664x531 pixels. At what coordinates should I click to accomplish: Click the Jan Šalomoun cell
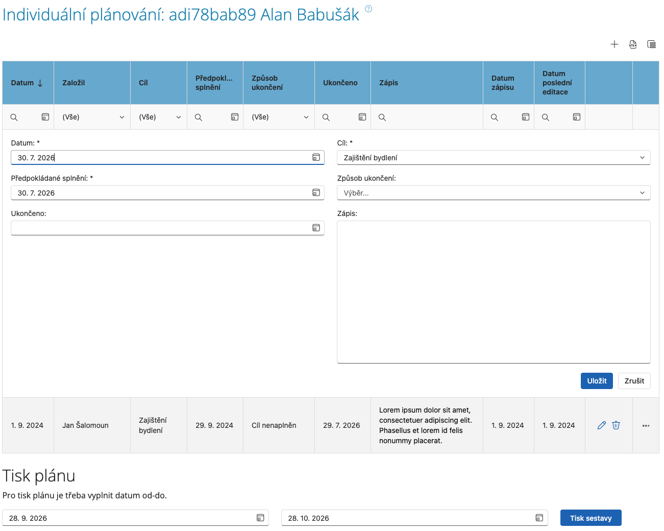coord(92,425)
